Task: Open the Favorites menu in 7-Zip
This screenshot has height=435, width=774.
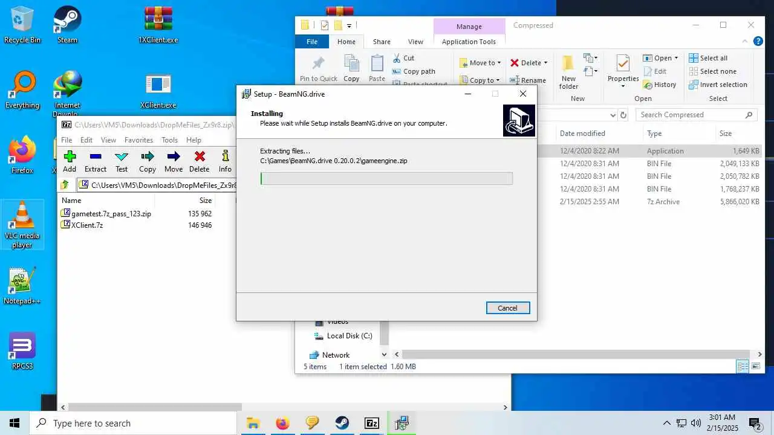Action: [x=138, y=140]
